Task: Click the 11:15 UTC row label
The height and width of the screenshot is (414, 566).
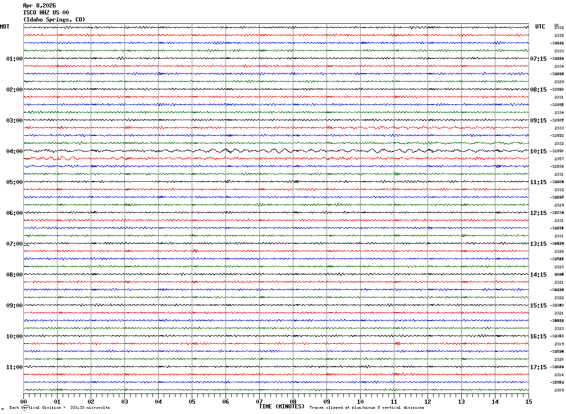Action: pos(538,182)
